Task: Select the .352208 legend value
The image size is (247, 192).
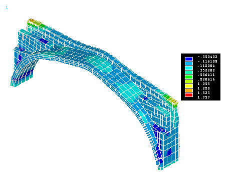Action: (x=206, y=70)
